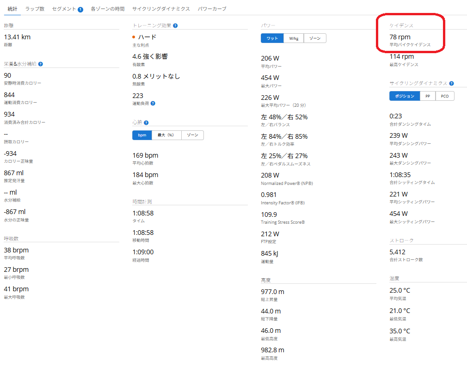The image size is (467, 368).
Task: Select ゾーン in the heart rate section
Action: click(x=192, y=135)
